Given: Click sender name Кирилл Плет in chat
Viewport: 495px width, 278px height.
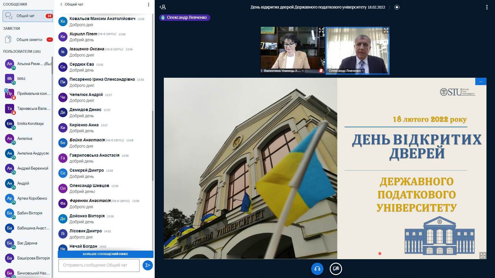Looking at the screenshot, I should 83,34.
